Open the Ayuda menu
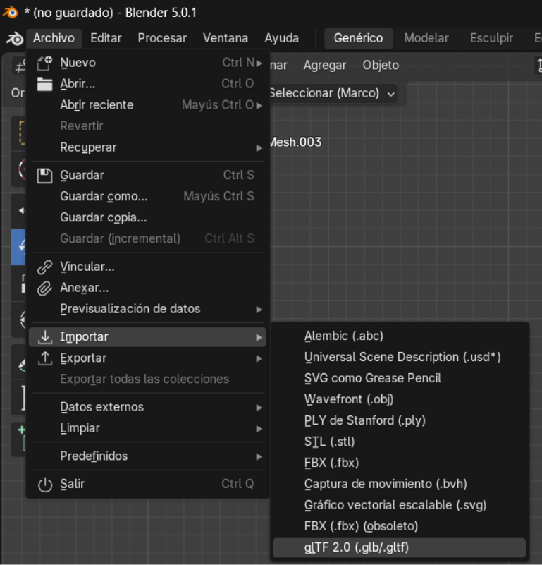This screenshot has width=542, height=565. (282, 38)
